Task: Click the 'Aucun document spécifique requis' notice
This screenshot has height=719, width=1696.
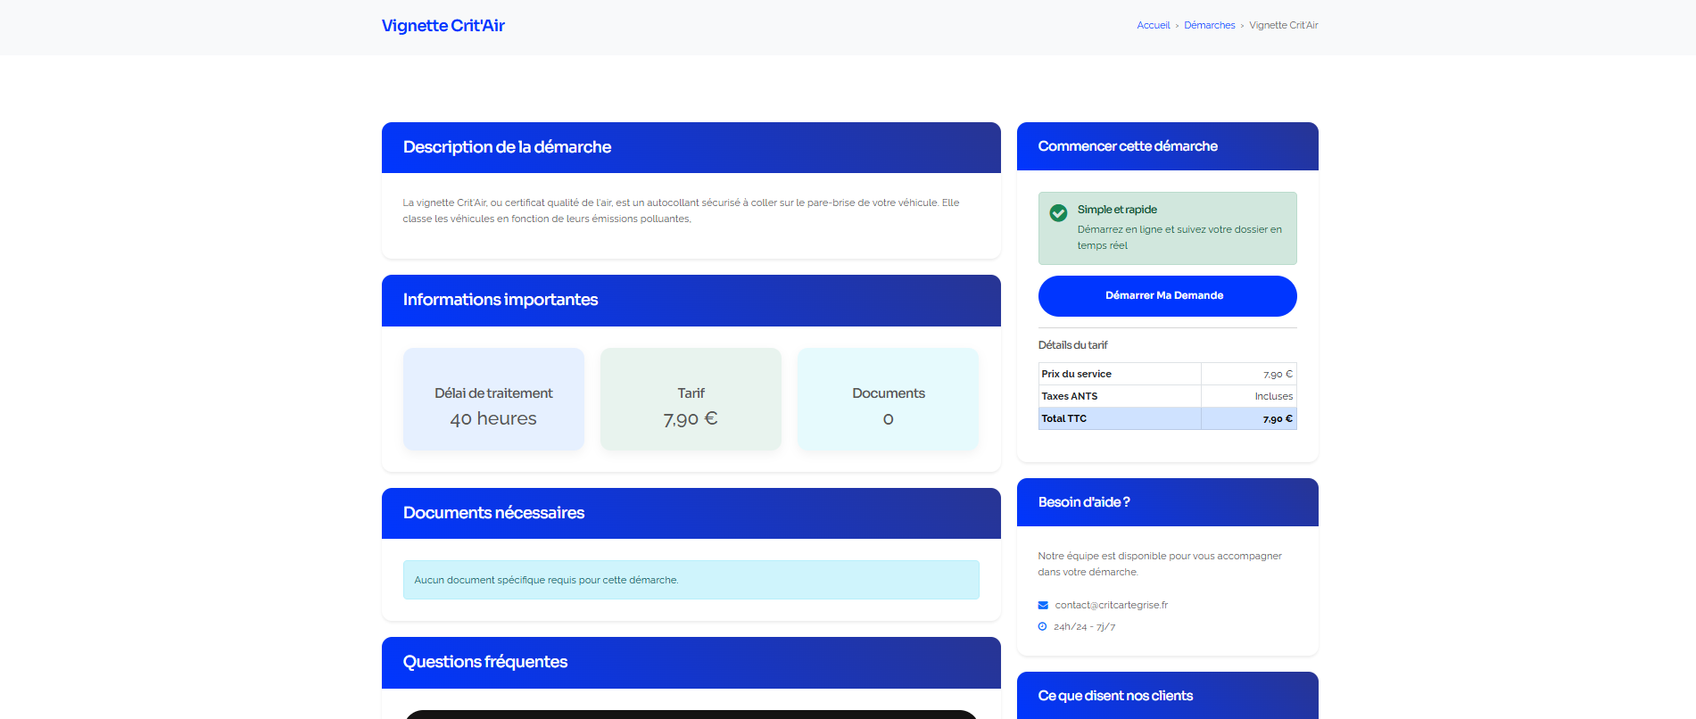Action: (691, 580)
